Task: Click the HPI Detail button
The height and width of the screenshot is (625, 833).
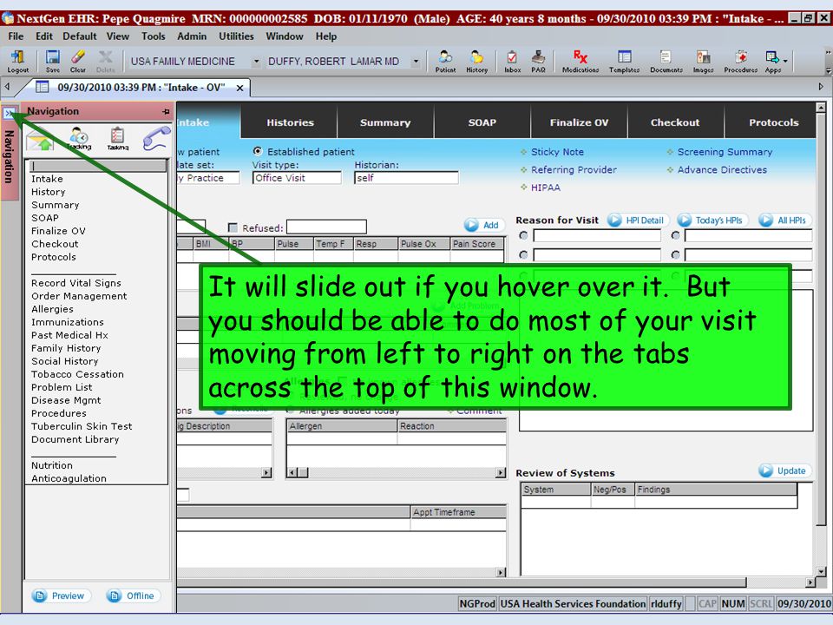Action: click(x=637, y=220)
